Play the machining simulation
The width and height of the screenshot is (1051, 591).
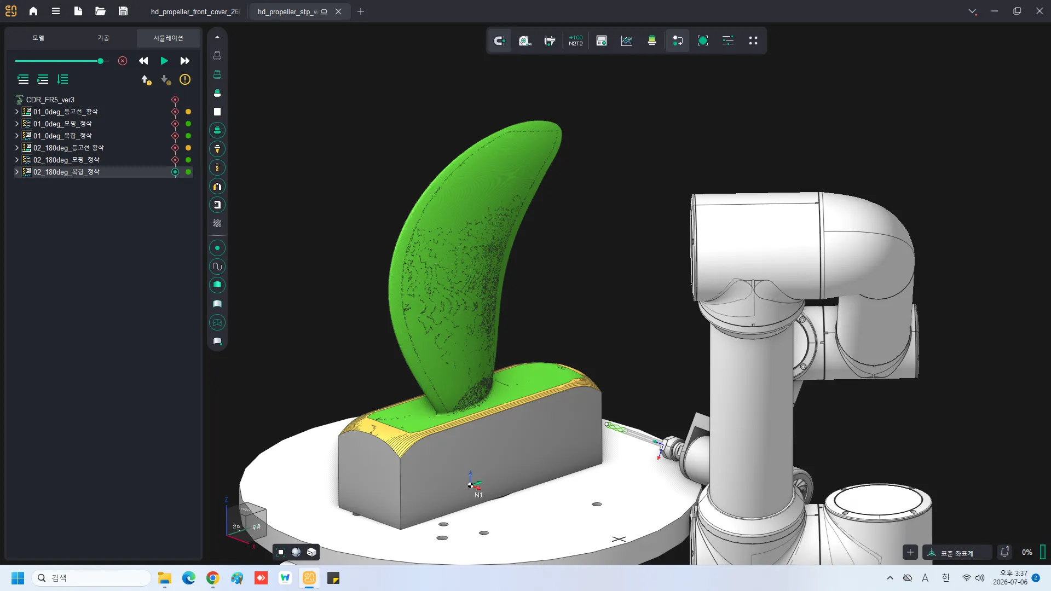point(164,61)
